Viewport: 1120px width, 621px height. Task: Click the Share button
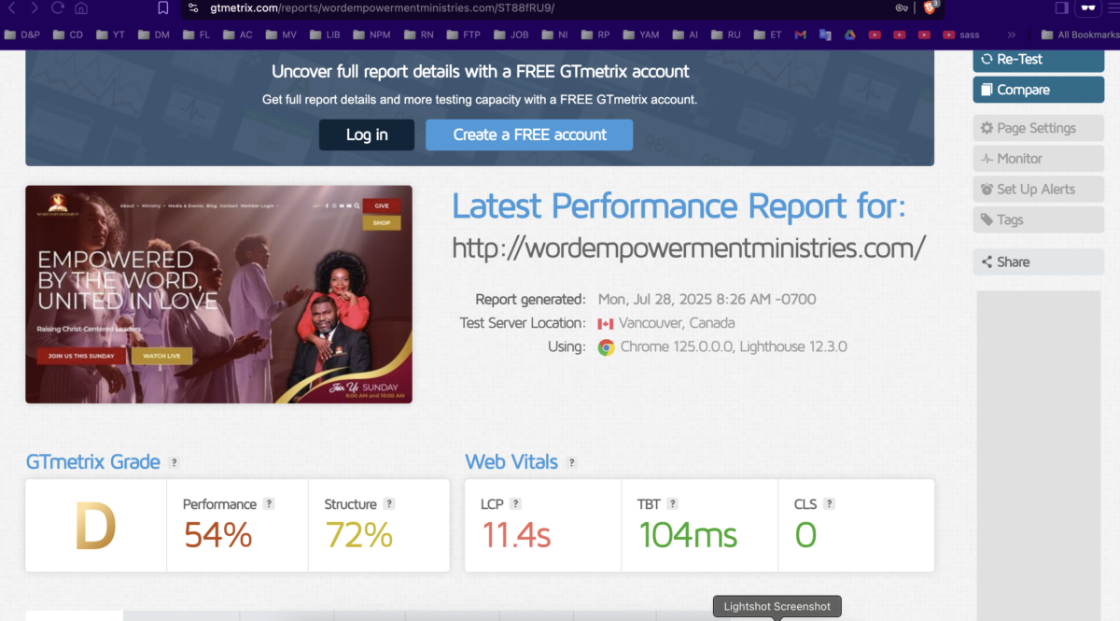pos(1038,261)
